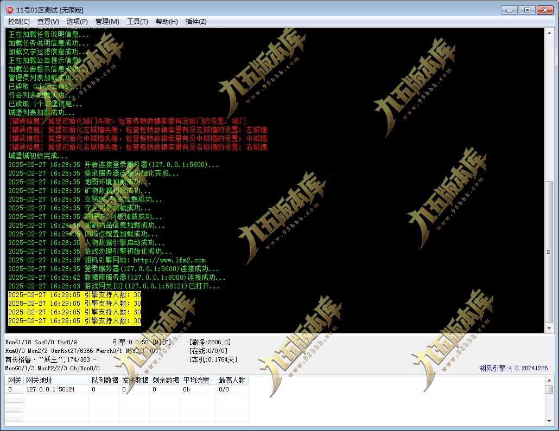Open the 管理(M) menu

(x=107, y=22)
